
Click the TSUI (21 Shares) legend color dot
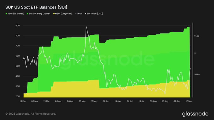click(x=6, y=13)
